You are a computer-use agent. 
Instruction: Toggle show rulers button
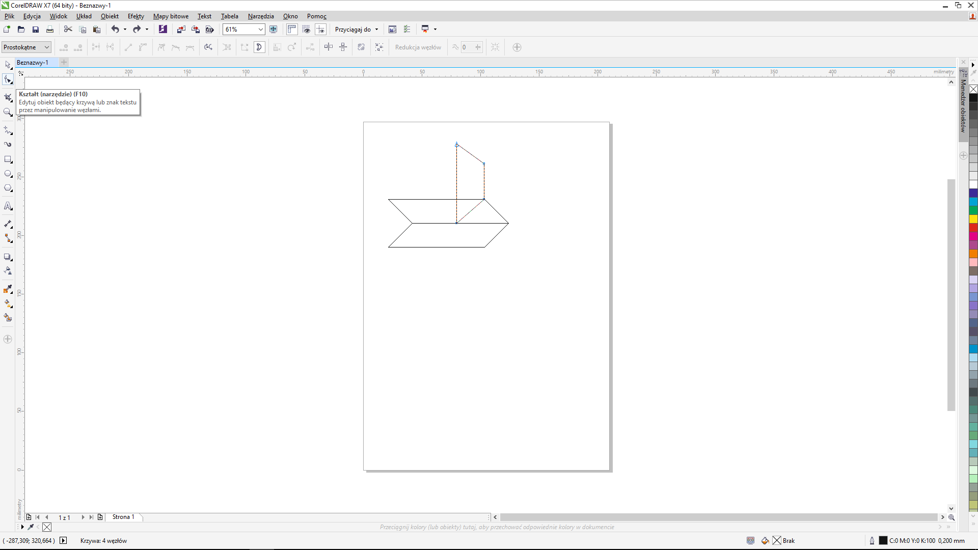click(292, 30)
